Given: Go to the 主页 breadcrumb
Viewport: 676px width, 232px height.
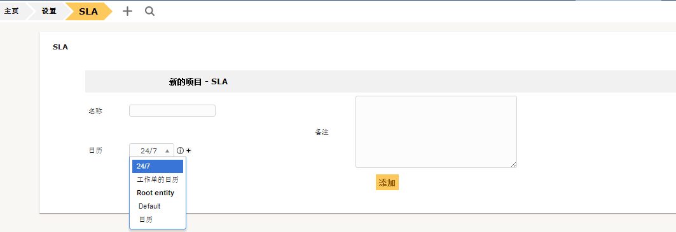Looking at the screenshot, I should 11,11.
